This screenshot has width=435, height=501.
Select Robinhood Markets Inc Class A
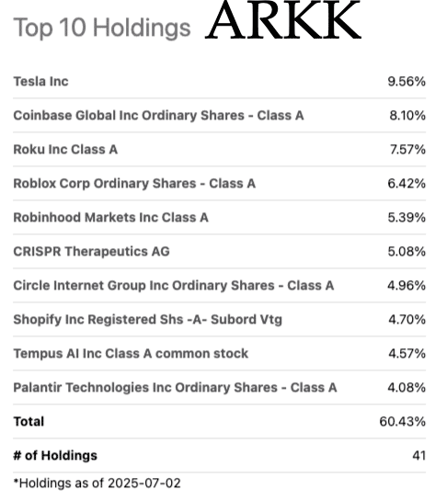point(110,217)
